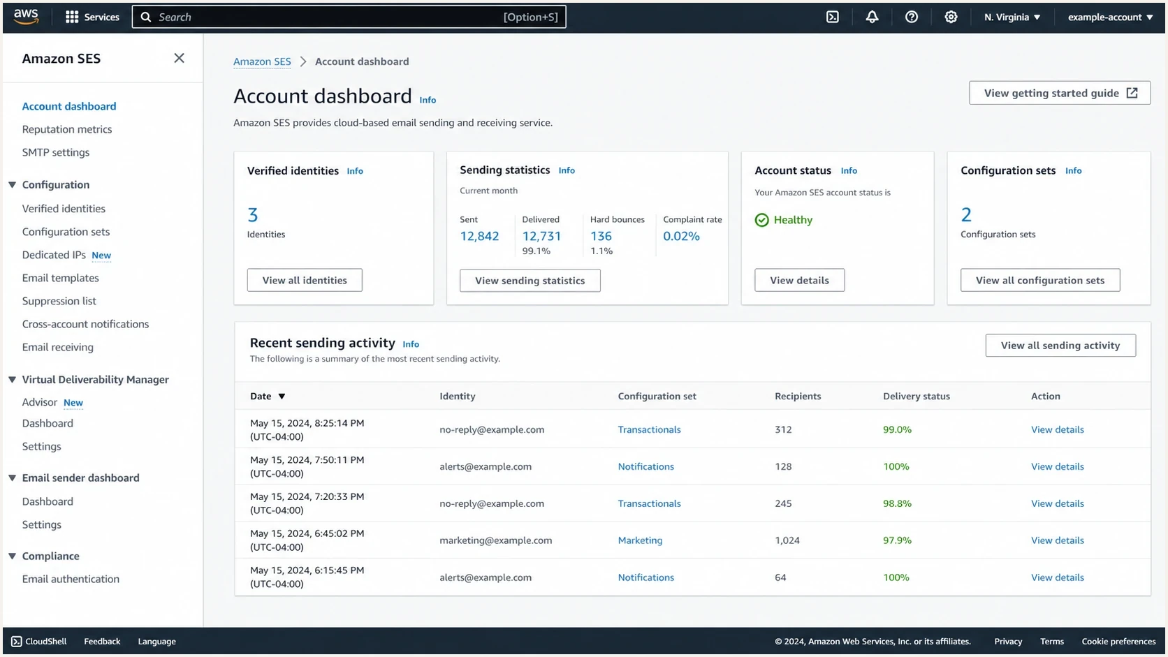
Task: Go to Reputation metrics
Action: coord(67,129)
